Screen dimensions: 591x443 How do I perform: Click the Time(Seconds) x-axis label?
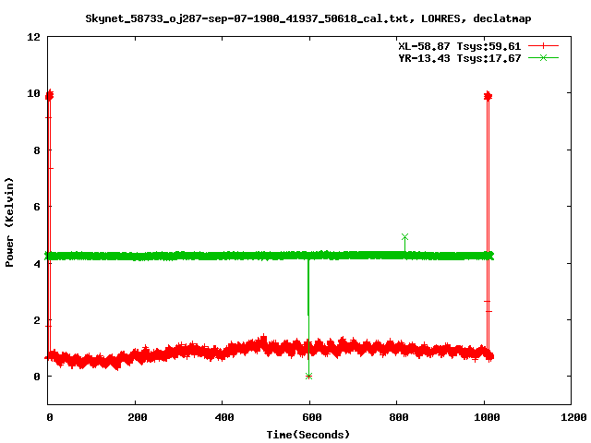pyautogui.click(x=308, y=435)
